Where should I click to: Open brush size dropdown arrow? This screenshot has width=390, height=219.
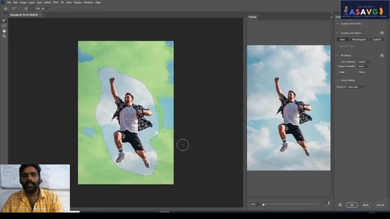tap(48, 9)
